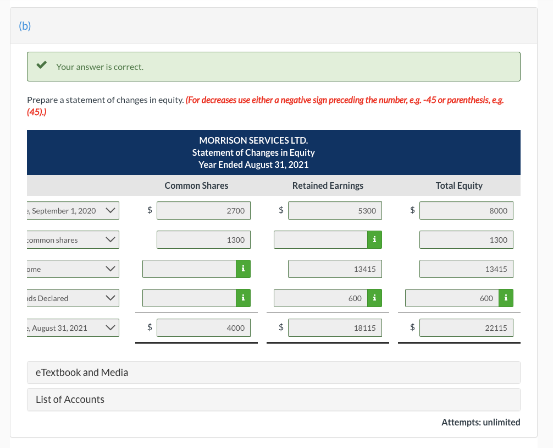The width and height of the screenshot is (553, 448).
Task: Click the info icon next to the 600 Total Equity value
Action: click(x=505, y=298)
